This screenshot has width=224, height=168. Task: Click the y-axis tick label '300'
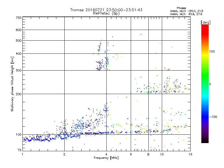[x=18, y=70]
